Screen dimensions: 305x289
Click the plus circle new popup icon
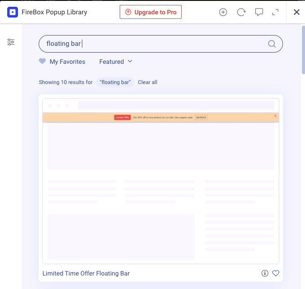[x=223, y=12]
